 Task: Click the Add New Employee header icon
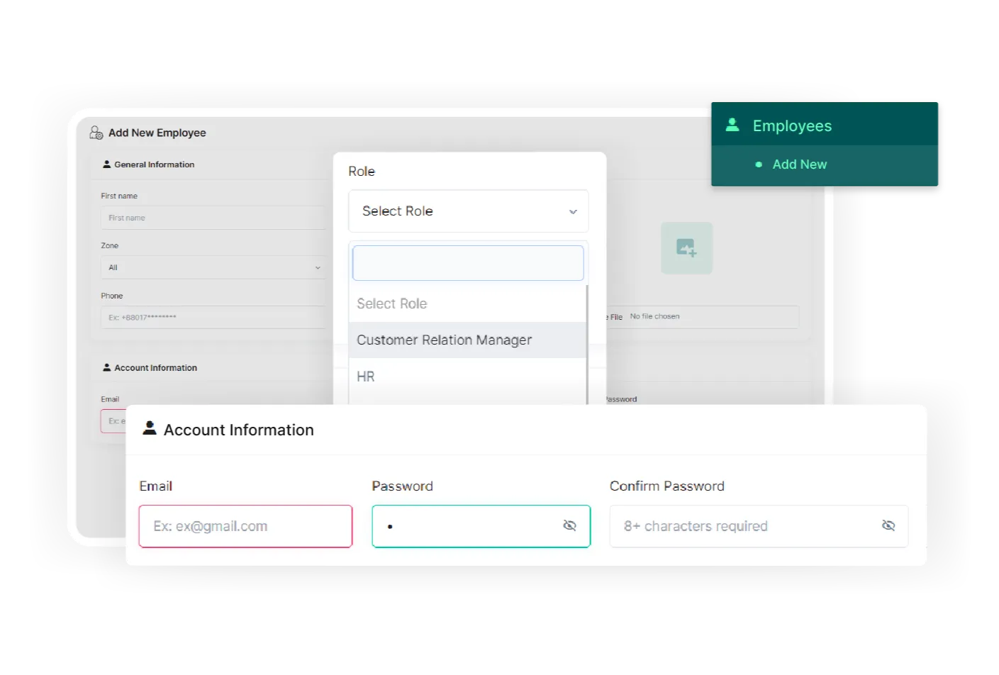point(96,133)
